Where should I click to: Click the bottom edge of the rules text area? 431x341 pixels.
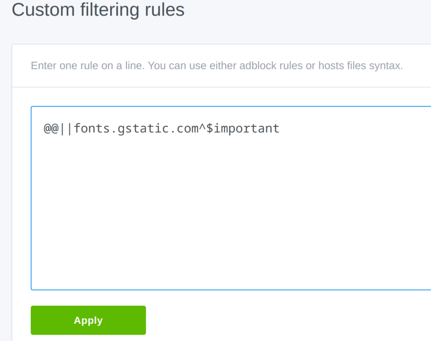click(227, 289)
